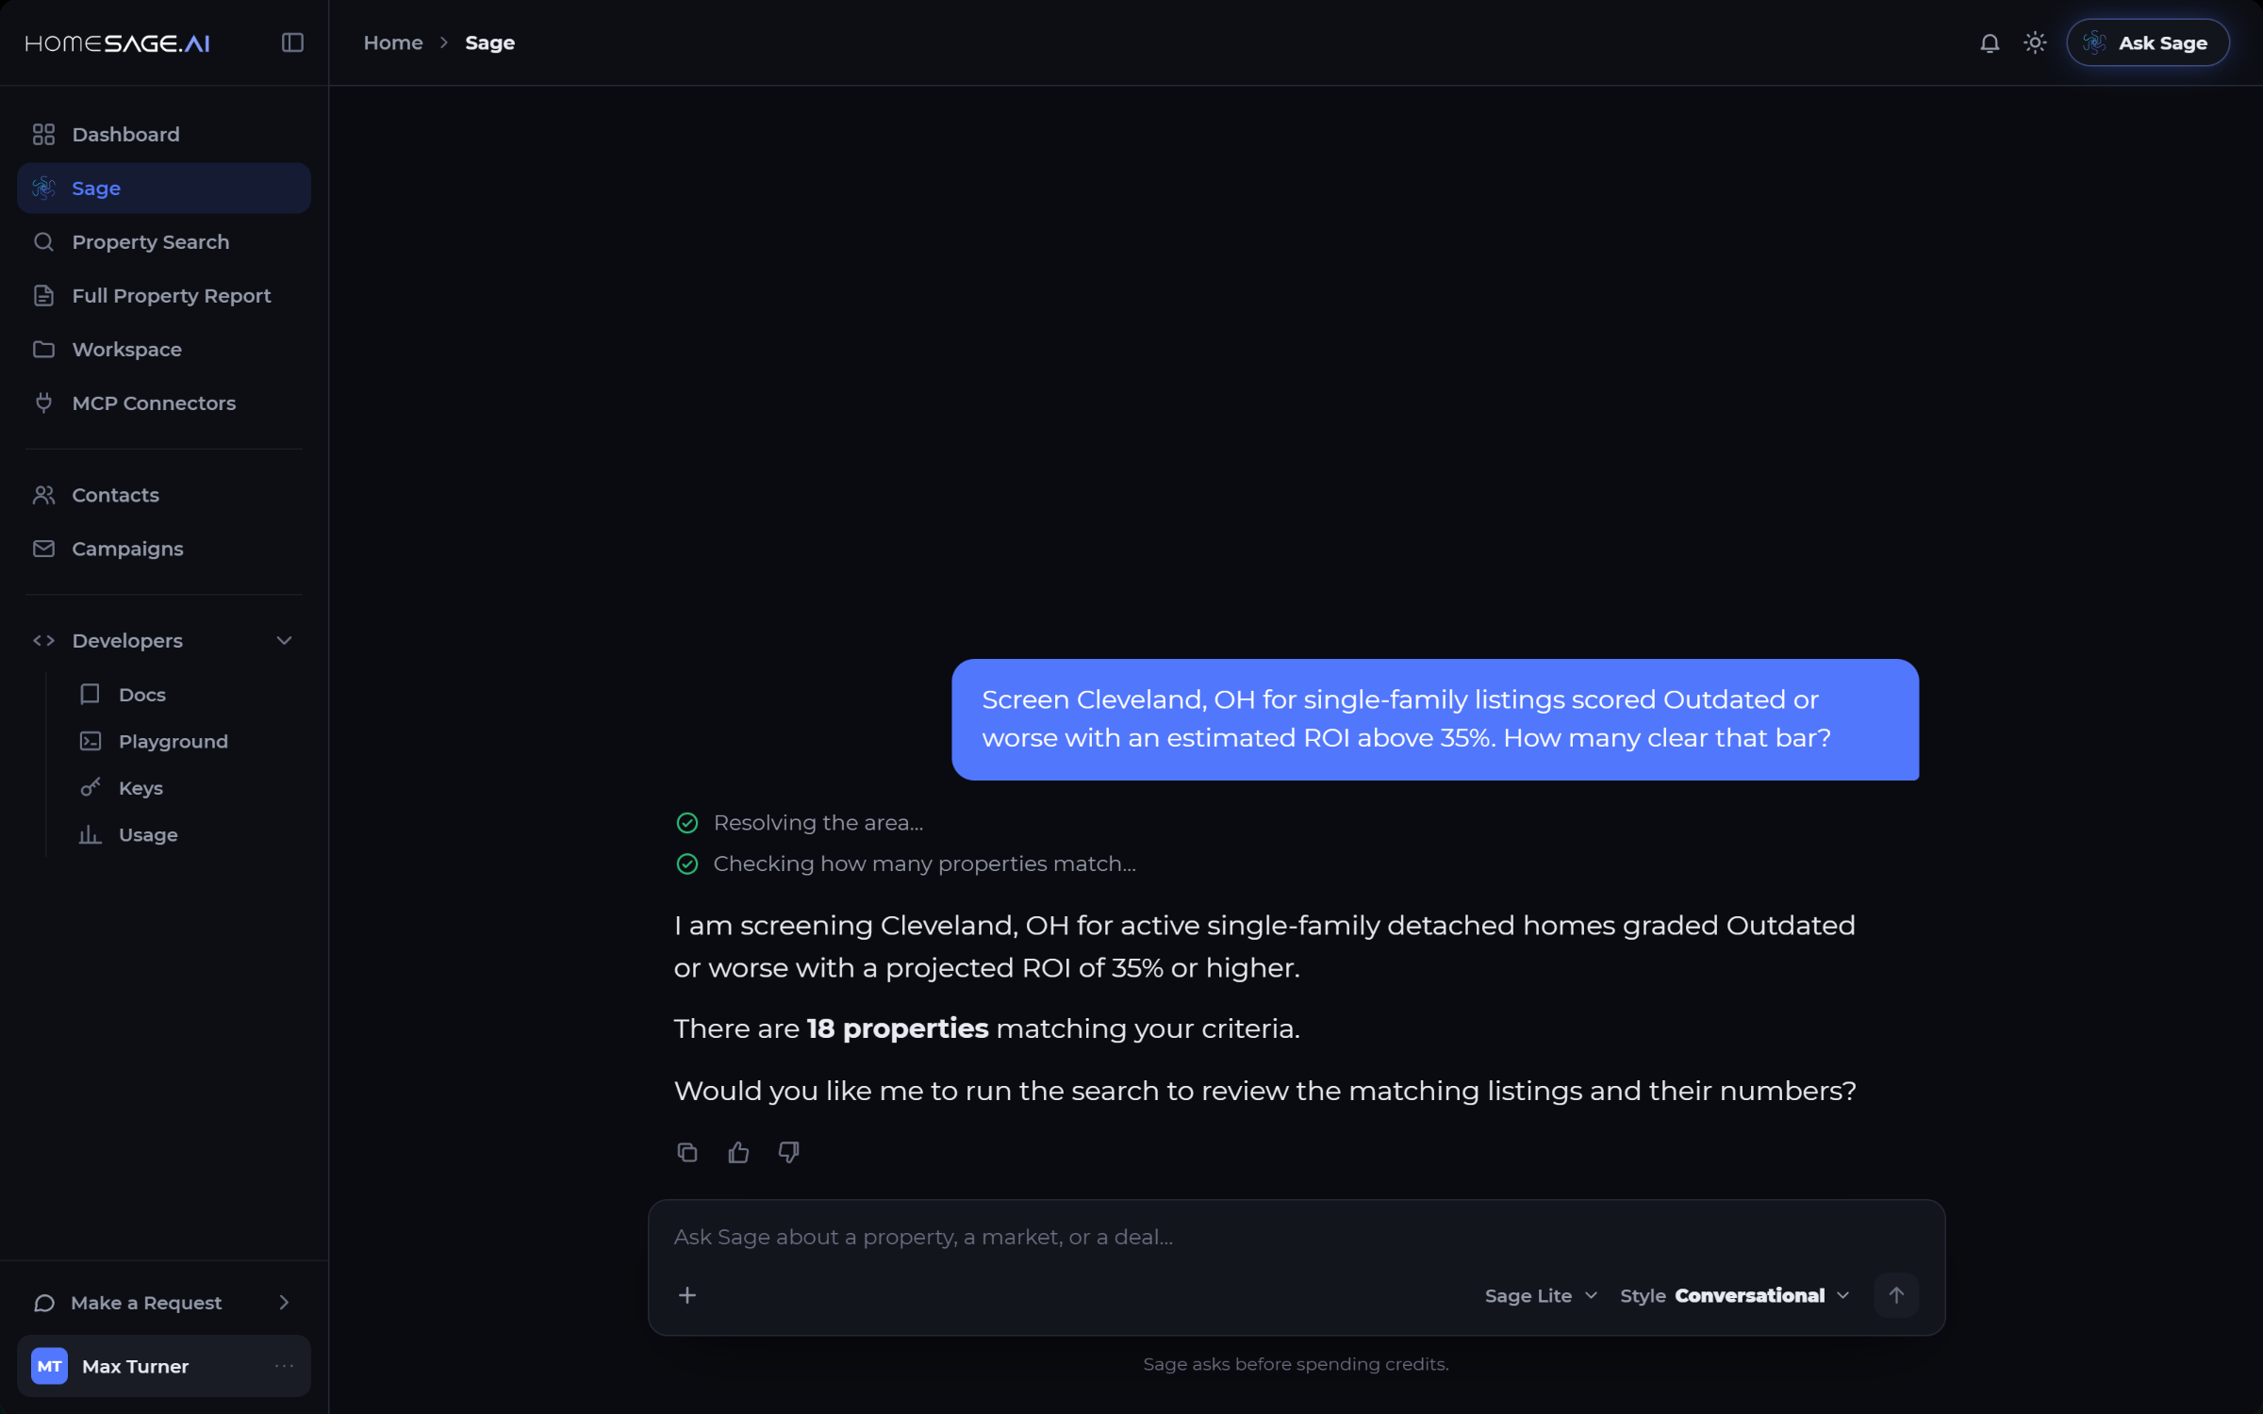Collapse the sidebar panel icon

coord(292,42)
